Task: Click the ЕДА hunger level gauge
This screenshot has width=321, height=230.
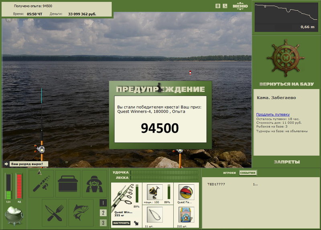Action: tap(8, 186)
